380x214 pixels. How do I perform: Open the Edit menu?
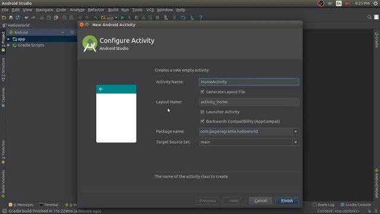click(16, 10)
